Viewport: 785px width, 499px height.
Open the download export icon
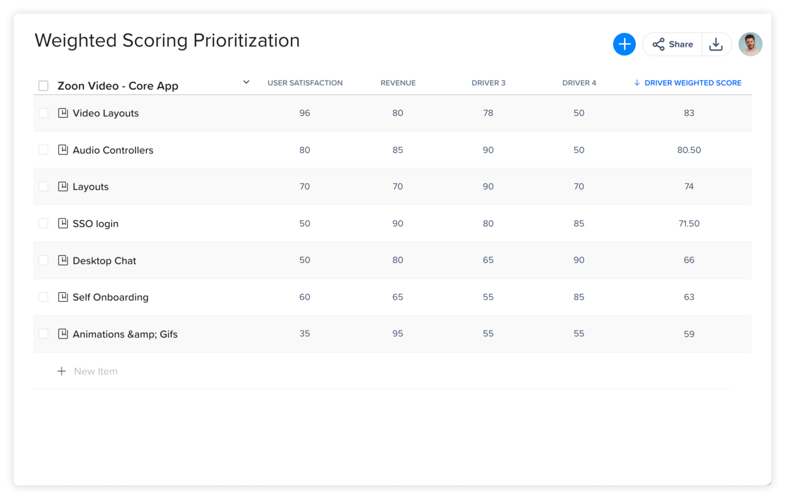717,44
